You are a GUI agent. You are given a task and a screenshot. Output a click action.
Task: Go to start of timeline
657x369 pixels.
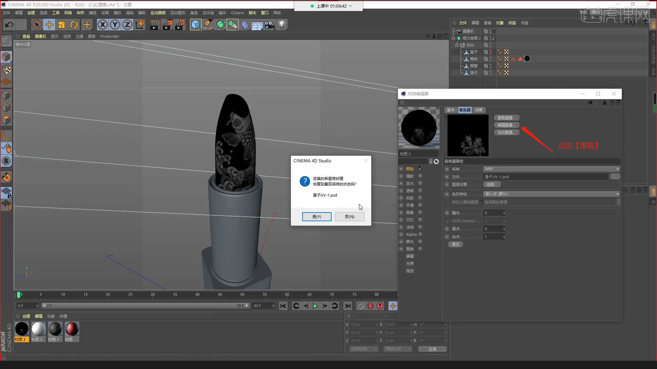[x=283, y=306]
